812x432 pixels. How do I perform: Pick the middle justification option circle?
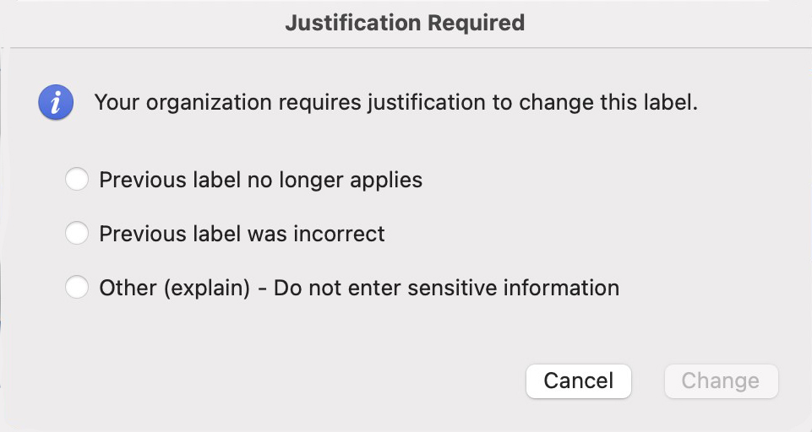coord(77,234)
